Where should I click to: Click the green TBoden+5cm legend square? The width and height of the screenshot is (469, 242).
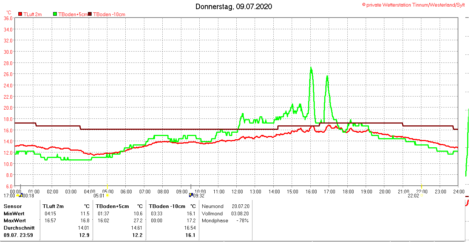(x=55, y=14)
